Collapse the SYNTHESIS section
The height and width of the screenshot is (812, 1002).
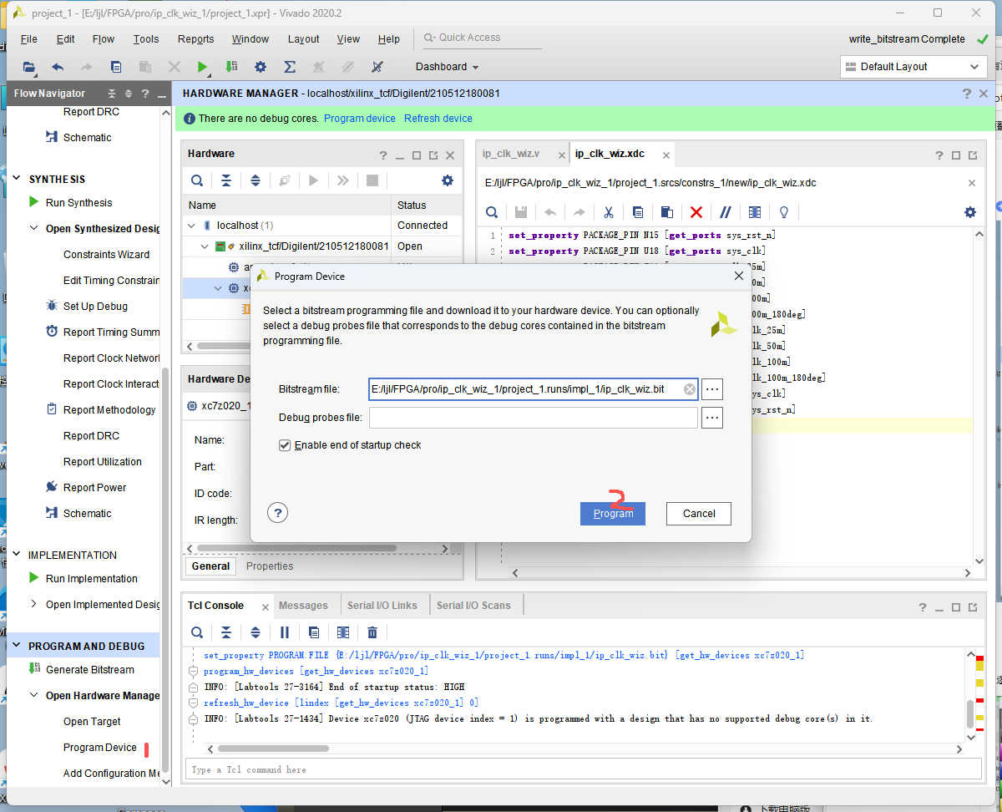(17, 179)
